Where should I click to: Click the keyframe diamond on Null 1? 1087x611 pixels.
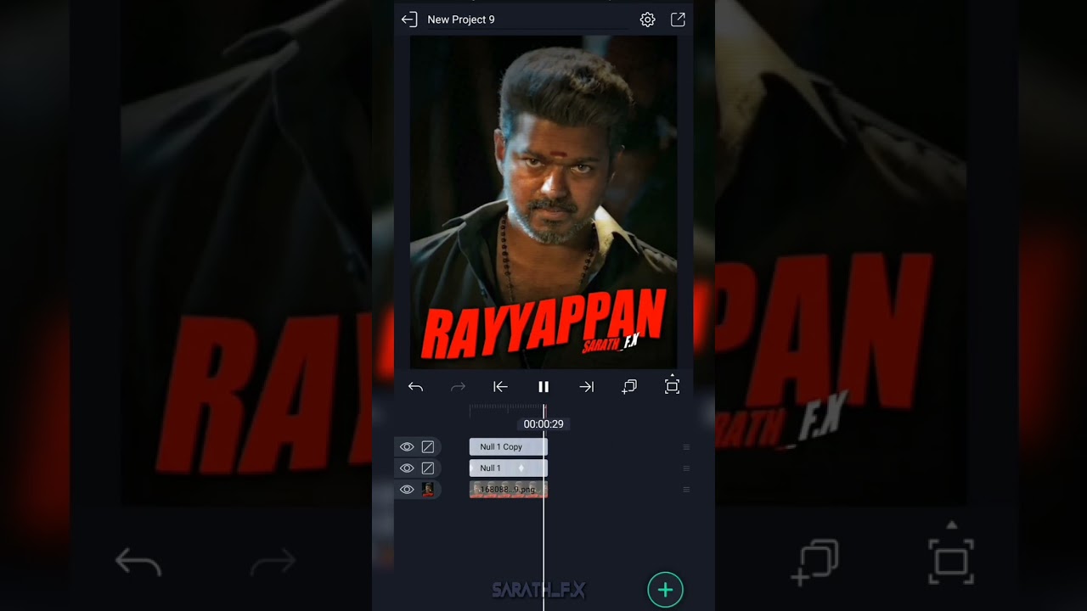(521, 468)
